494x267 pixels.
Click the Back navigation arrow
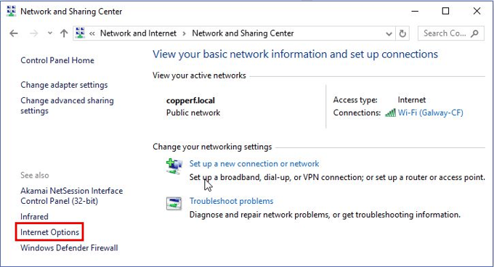tap(14, 33)
